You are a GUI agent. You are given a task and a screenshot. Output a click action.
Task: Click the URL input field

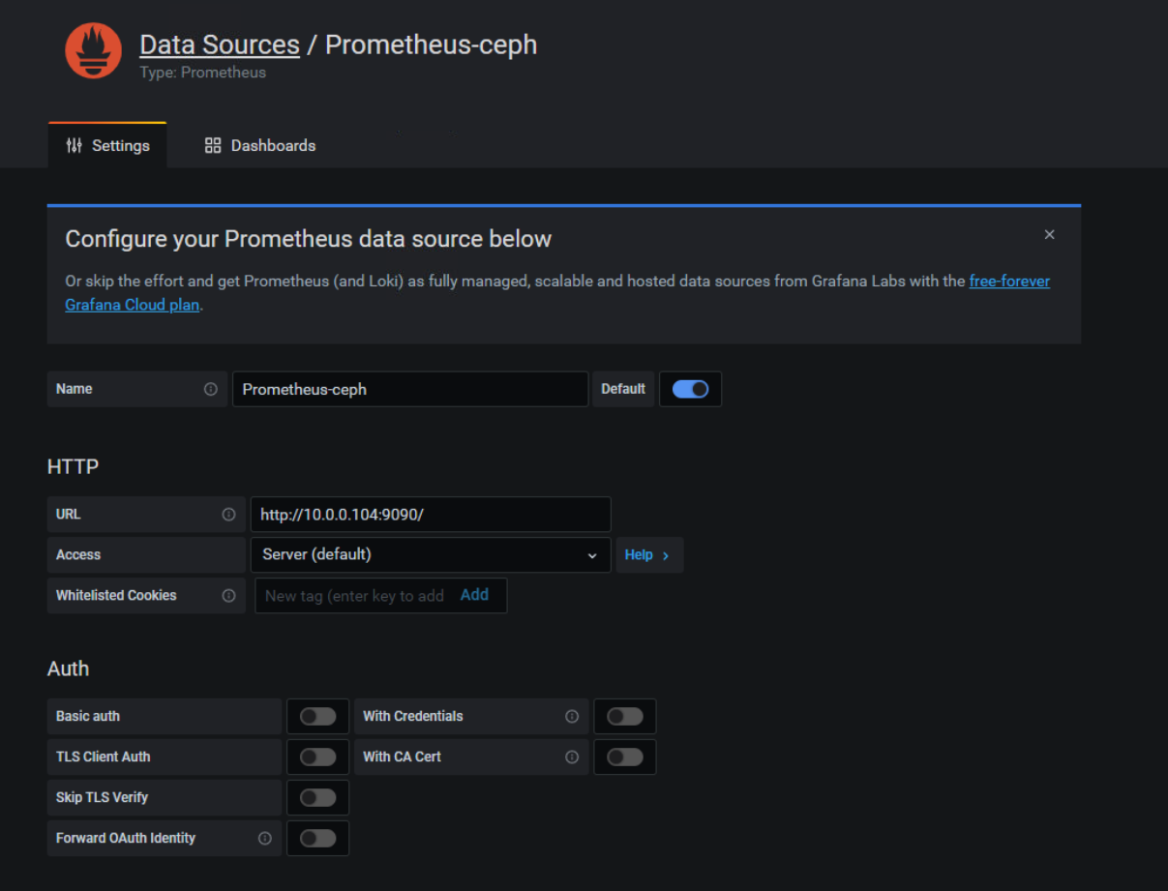coord(430,515)
